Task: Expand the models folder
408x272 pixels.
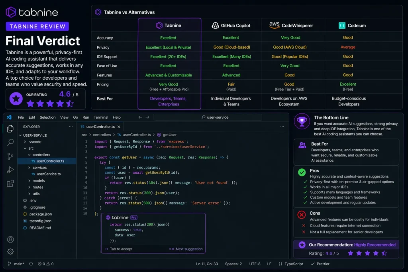Action: point(29,180)
